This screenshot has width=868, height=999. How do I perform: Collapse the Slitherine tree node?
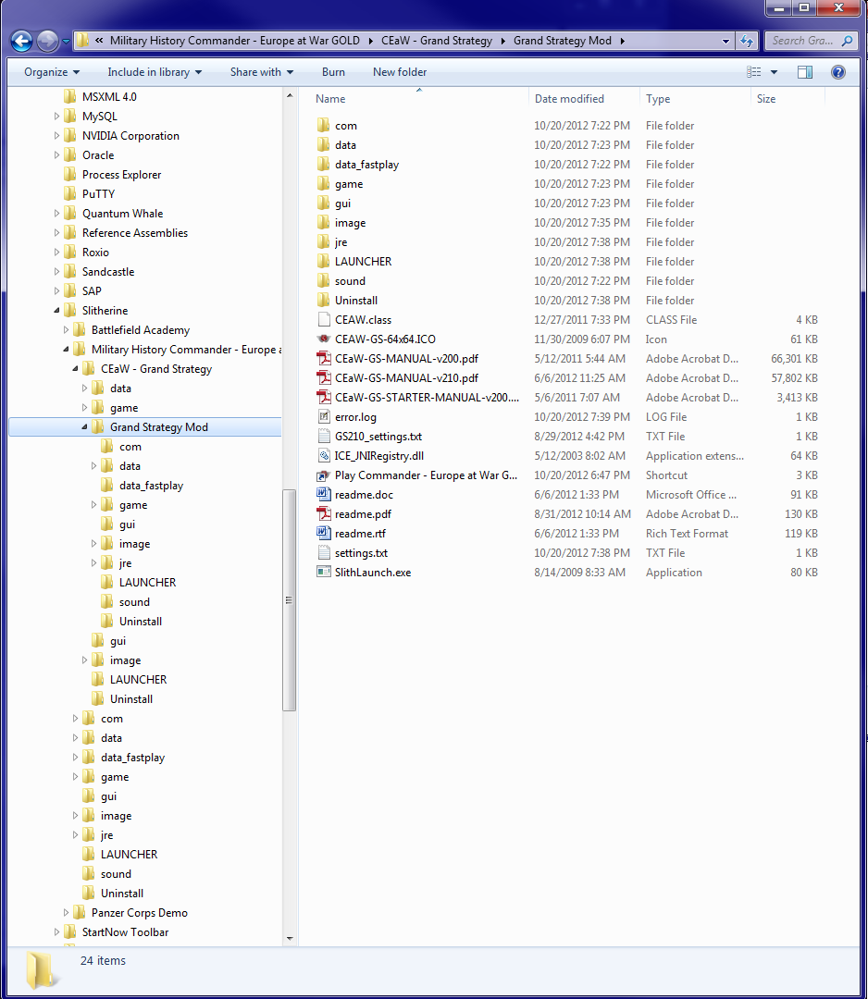click(56, 310)
